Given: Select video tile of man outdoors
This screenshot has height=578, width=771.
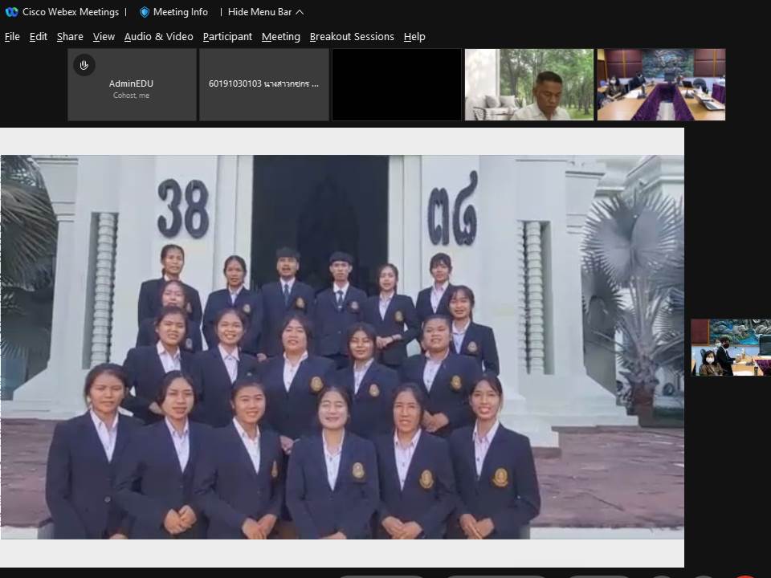Looking at the screenshot, I should point(528,84).
